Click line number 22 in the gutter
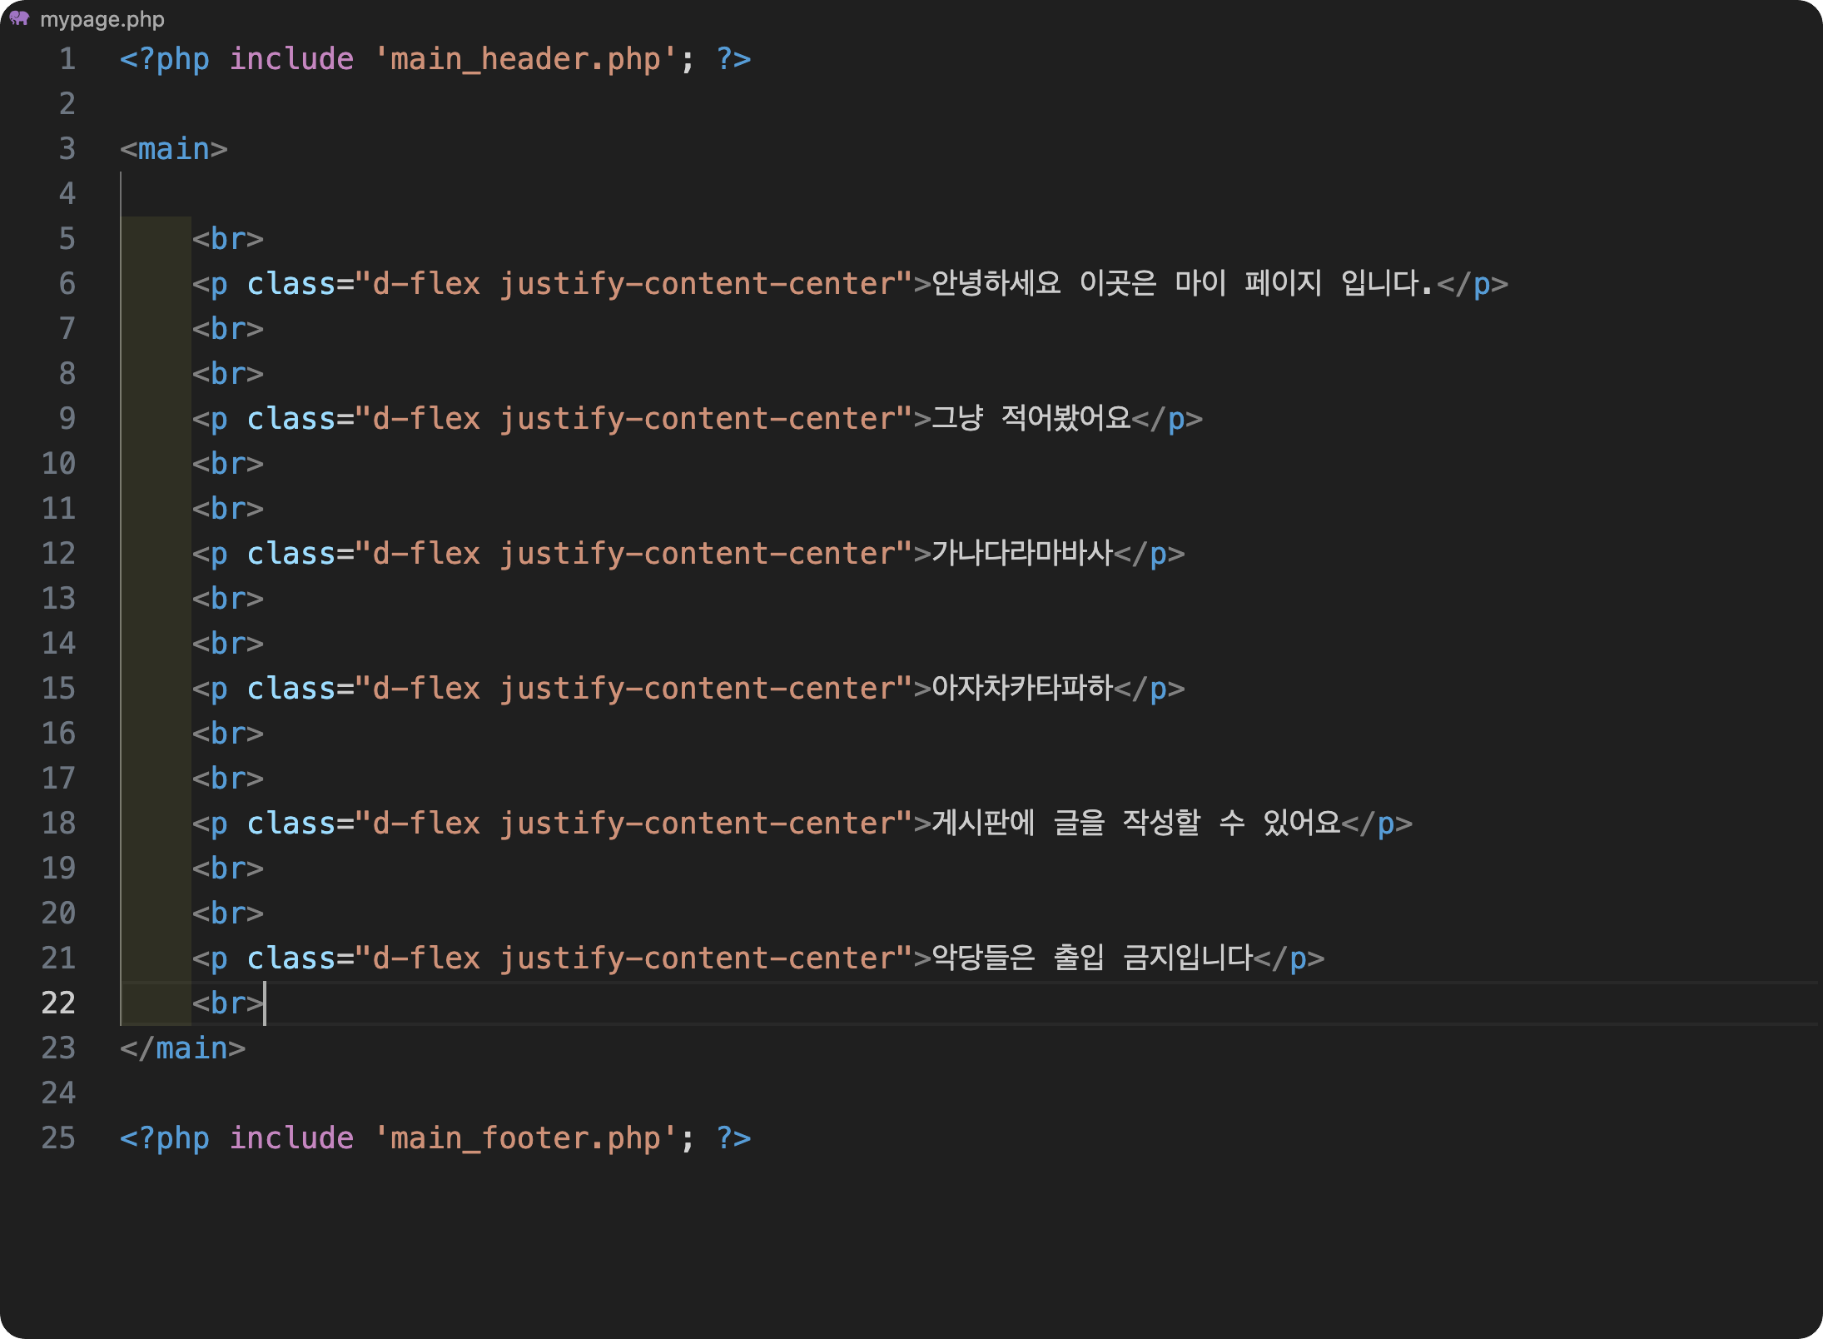The width and height of the screenshot is (1823, 1339). 58,1003
